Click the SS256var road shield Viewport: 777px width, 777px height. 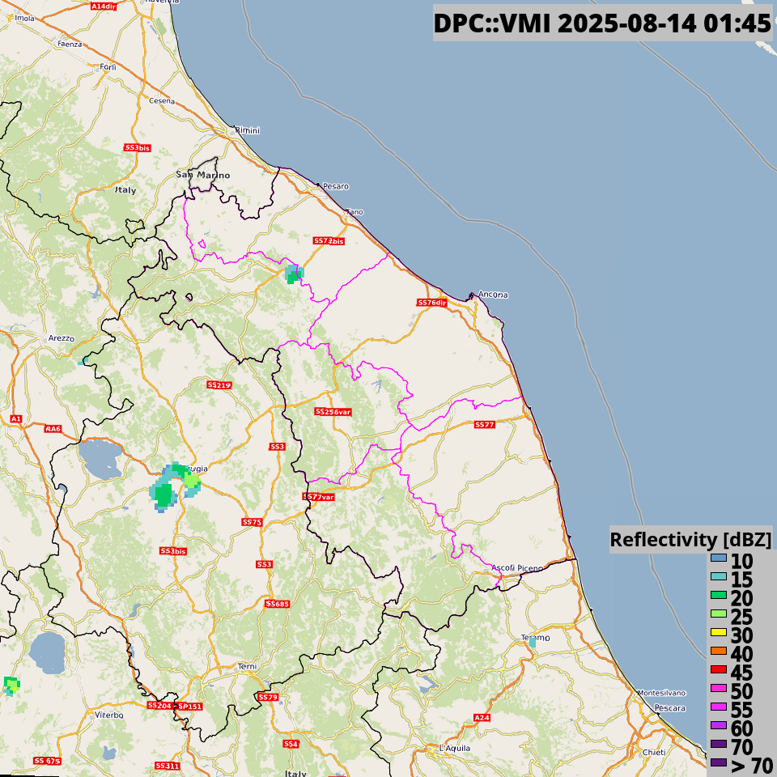click(333, 412)
